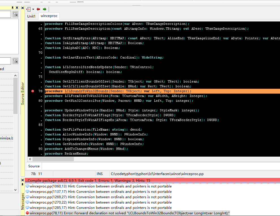
Task: Click gutter line number 65
Action: pyautogui.click(x=40, y=29)
